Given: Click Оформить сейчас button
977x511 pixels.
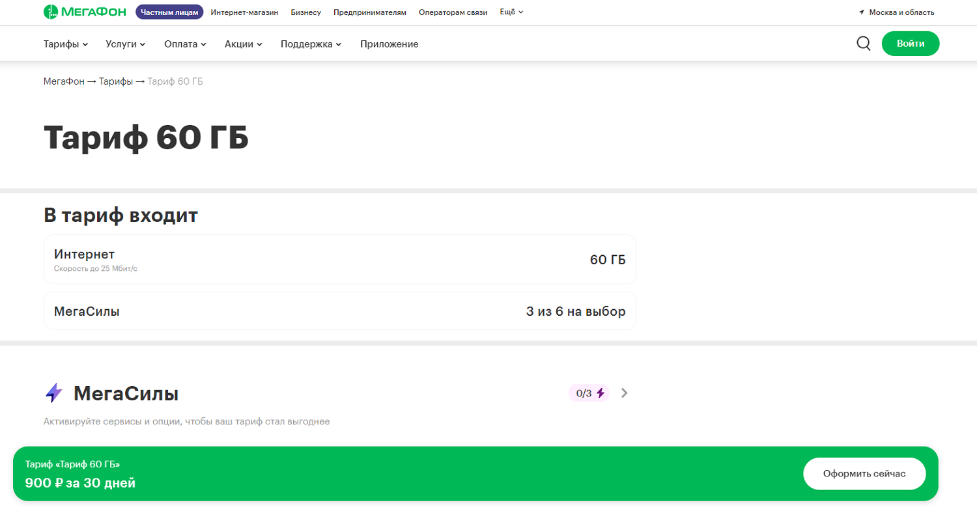Looking at the screenshot, I should pos(864,473).
